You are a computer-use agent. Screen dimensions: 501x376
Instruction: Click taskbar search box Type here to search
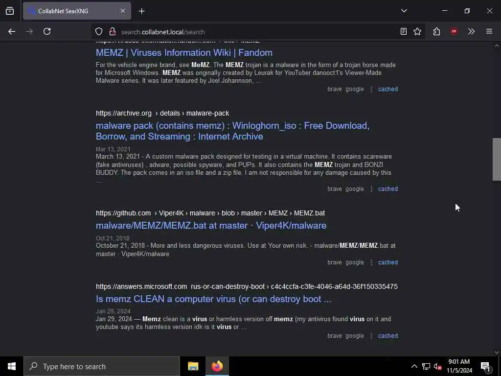click(x=102, y=366)
